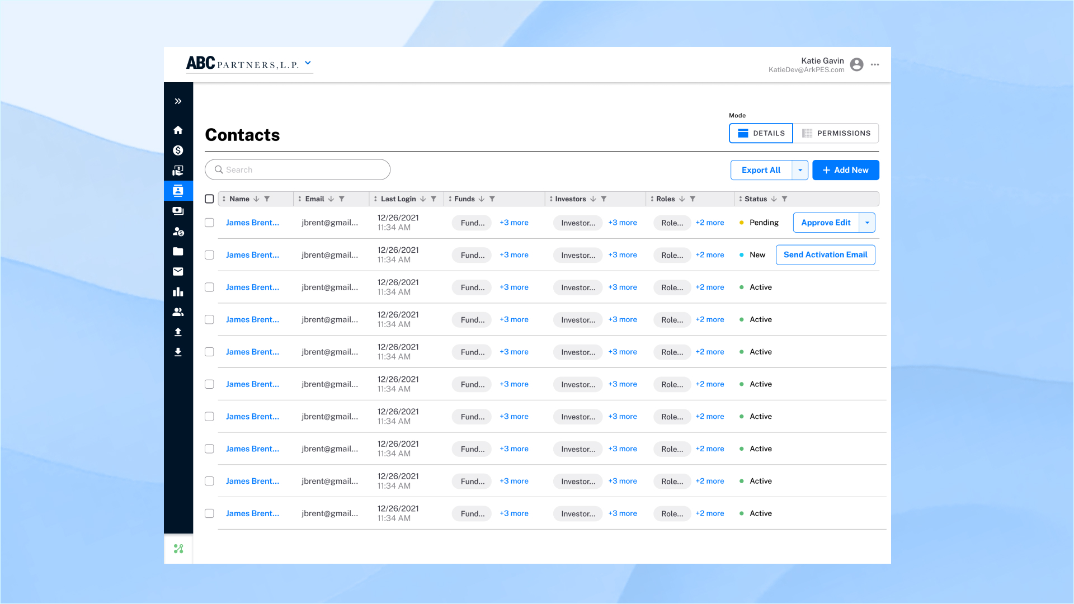
Task: Expand the Approve Edit dropdown arrow
Action: 867,223
